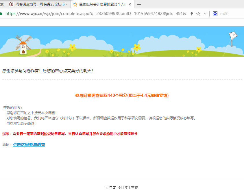Viewport: 244px width, 193px height.
Task: Click the 感谢您参与问卷作答 thank-you message
Action: coord(48,71)
